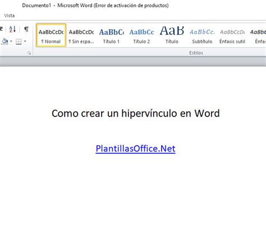
Task: Pick the cut-off Énfasis style
Action: [x=258, y=35]
